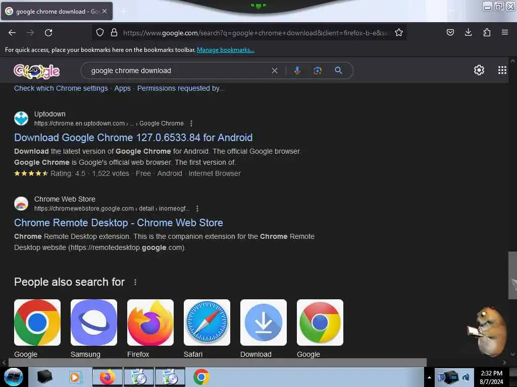Click the Chrome Web Store favicon
Screen dimensions: 517x387
point(21,204)
